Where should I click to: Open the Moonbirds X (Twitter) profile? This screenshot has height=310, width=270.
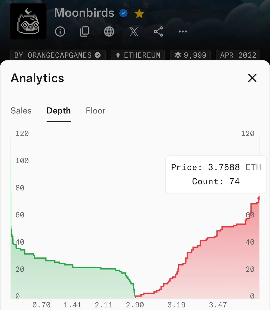click(x=134, y=32)
